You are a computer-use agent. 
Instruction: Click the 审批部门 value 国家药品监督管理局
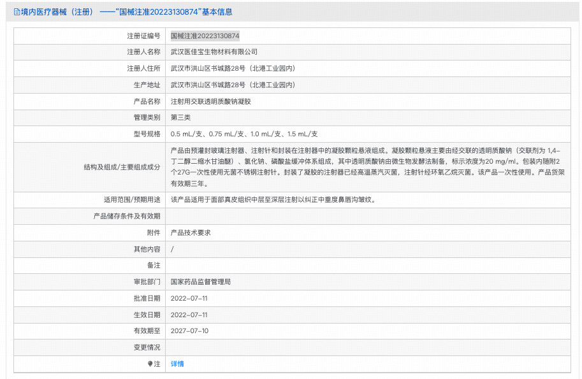[203, 280]
